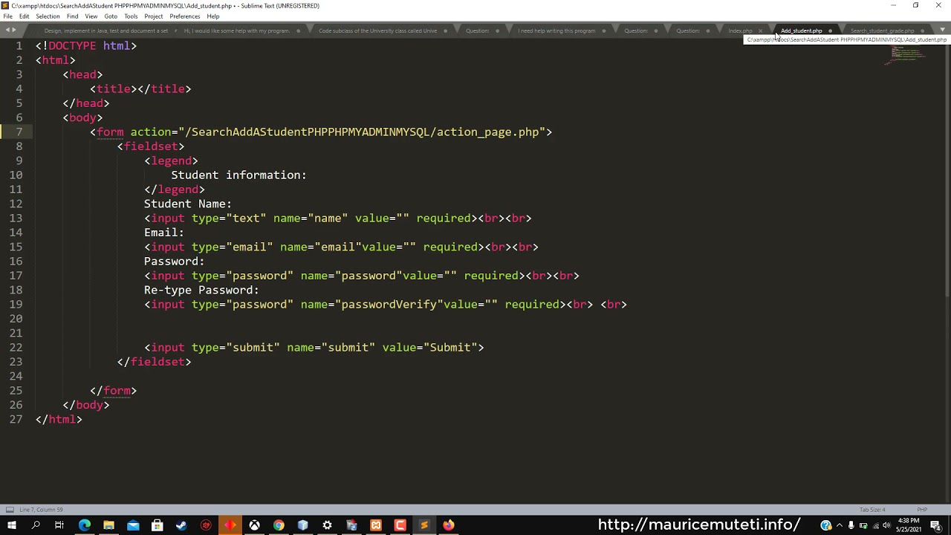The width and height of the screenshot is (951, 535).
Task: Open the File menu
Action: (7, 16)
